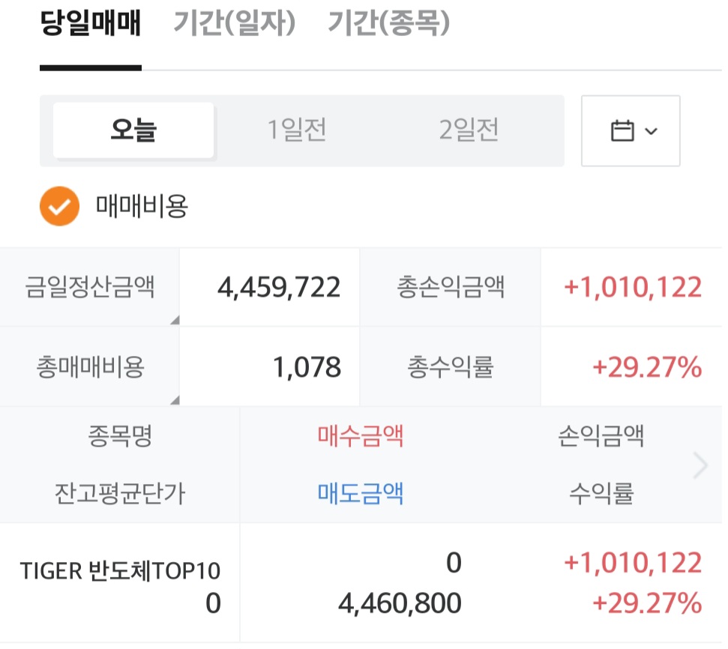
Task: Open the calendar date picker
Action: pos(631,131)
